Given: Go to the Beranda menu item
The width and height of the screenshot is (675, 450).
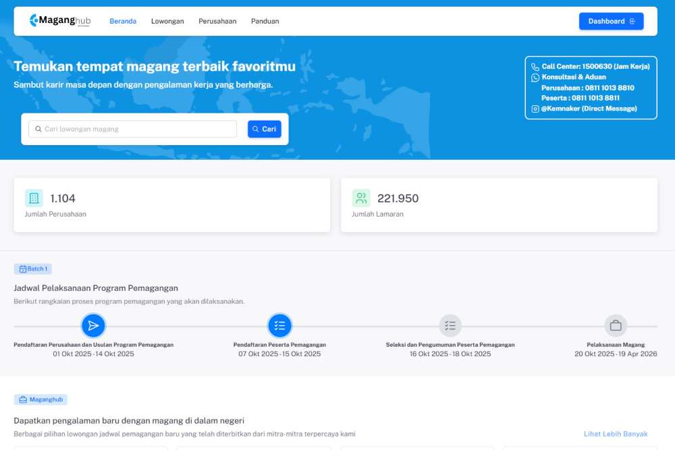Looking at the screenshot, I should (123, 21).
